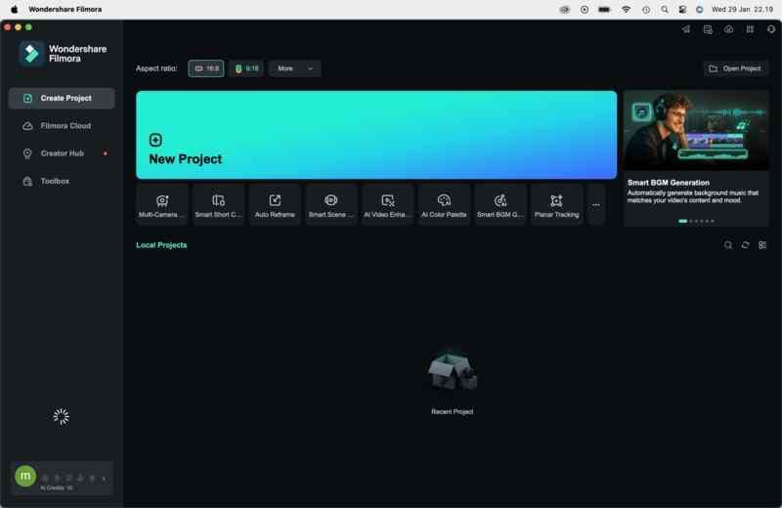Viewport: 782px width, 508px height.
Task: Refresh the Local Projects list
Action: click(x=745, y=245)
